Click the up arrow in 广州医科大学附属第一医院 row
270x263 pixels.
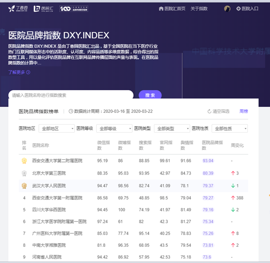233,233
